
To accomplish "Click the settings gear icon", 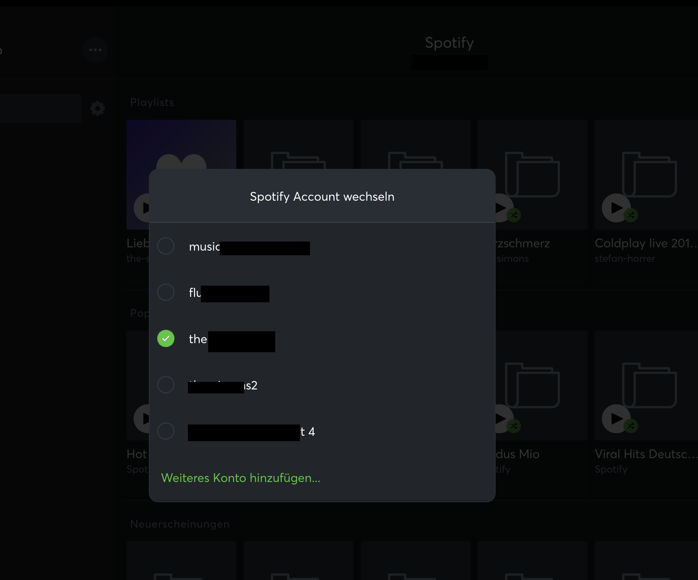I will click(97, 108).
